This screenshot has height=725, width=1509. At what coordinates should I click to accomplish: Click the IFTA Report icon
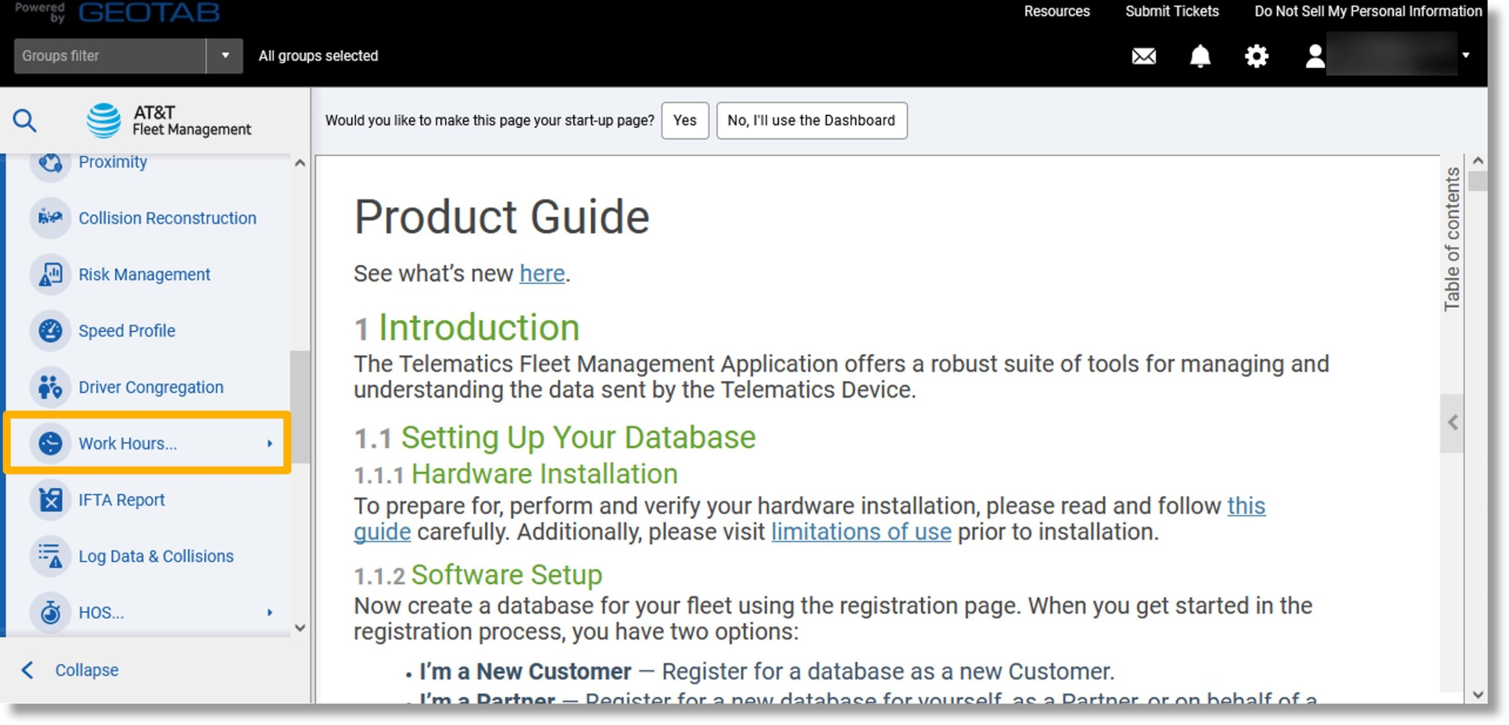[x=50, y=500]
